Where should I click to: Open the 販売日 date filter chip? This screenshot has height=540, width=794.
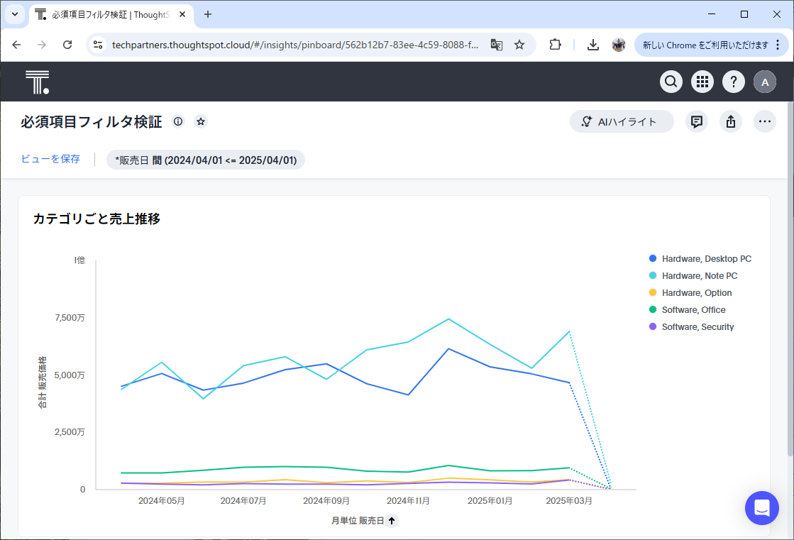[x=206, y=160]
